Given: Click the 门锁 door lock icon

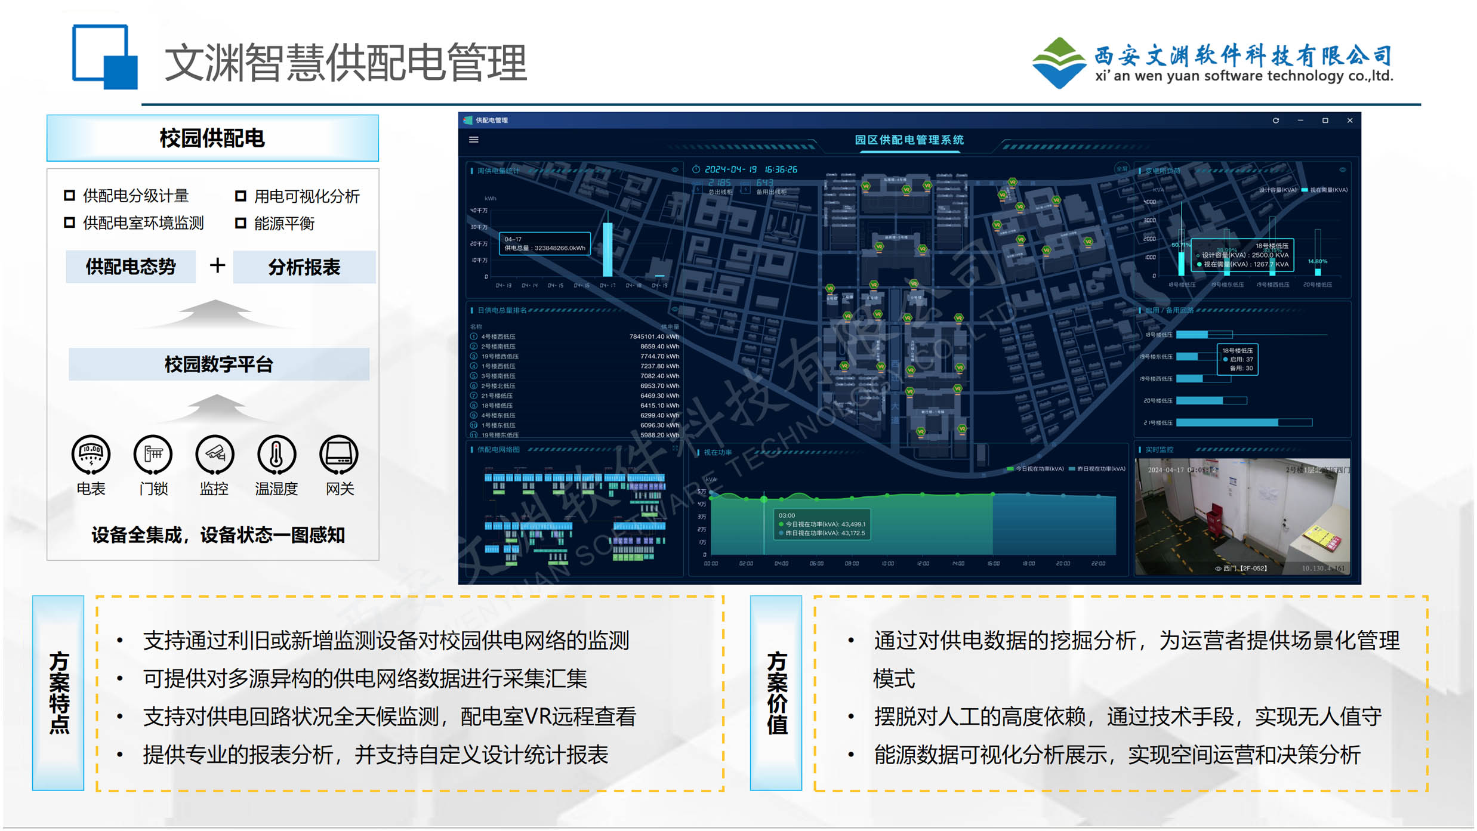Looking at the screenshot, I should [153, 455].
